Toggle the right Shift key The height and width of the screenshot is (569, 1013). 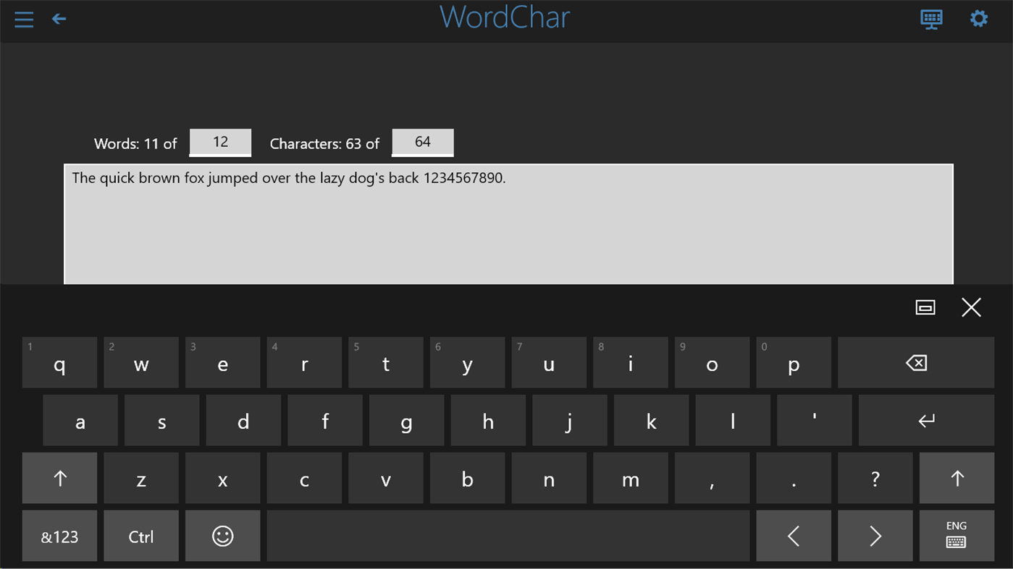click(957, 478)
